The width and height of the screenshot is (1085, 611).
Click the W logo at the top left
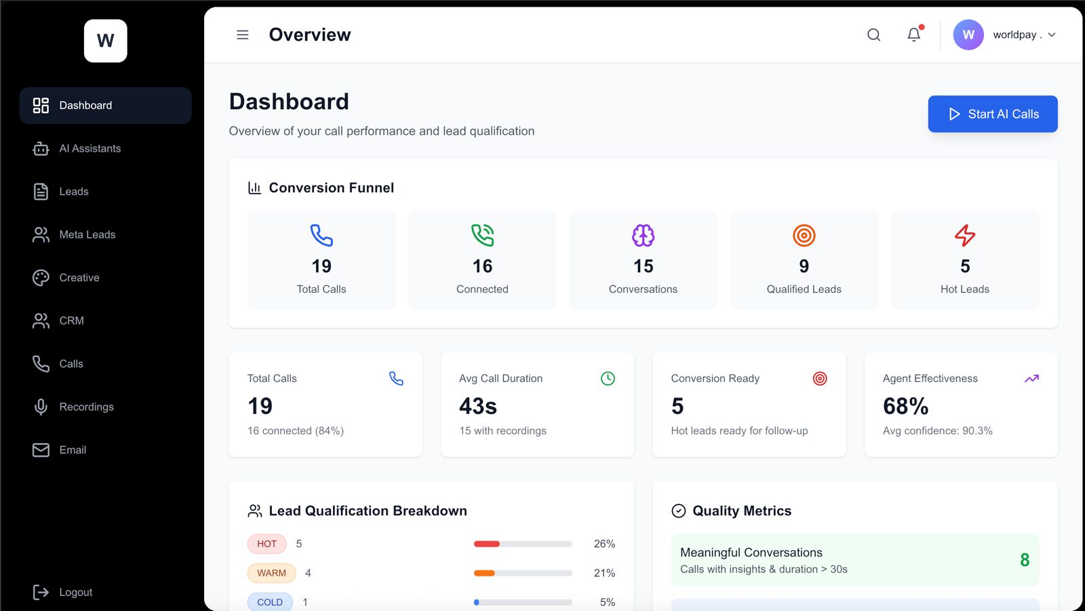(x=105, y=41)
